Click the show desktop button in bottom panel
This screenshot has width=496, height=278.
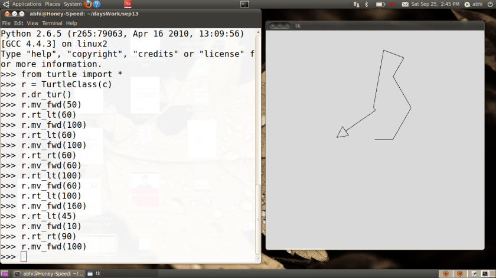(x=5, y=274)
